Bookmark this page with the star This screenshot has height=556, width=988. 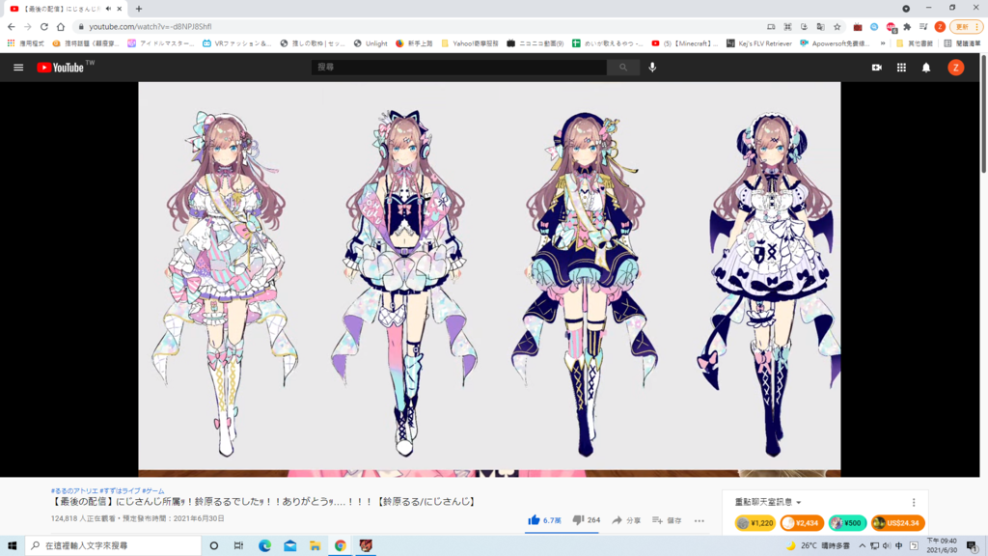click(837, 26)
